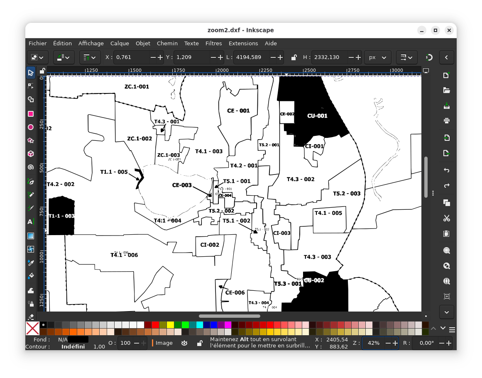Open the px units dropdown
The image size is (482, 378).
pos(377,57)
